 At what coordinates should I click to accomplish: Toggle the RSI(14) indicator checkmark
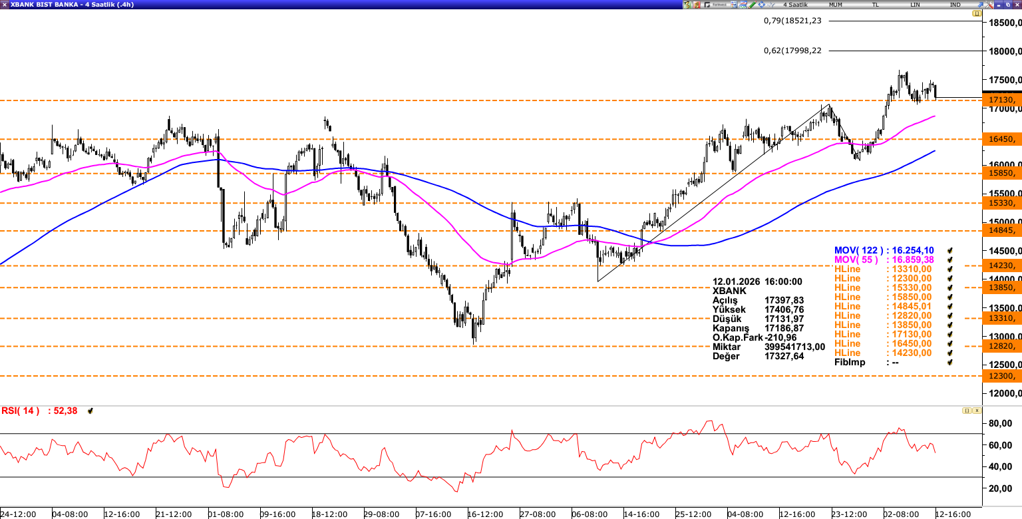point(90,411)
